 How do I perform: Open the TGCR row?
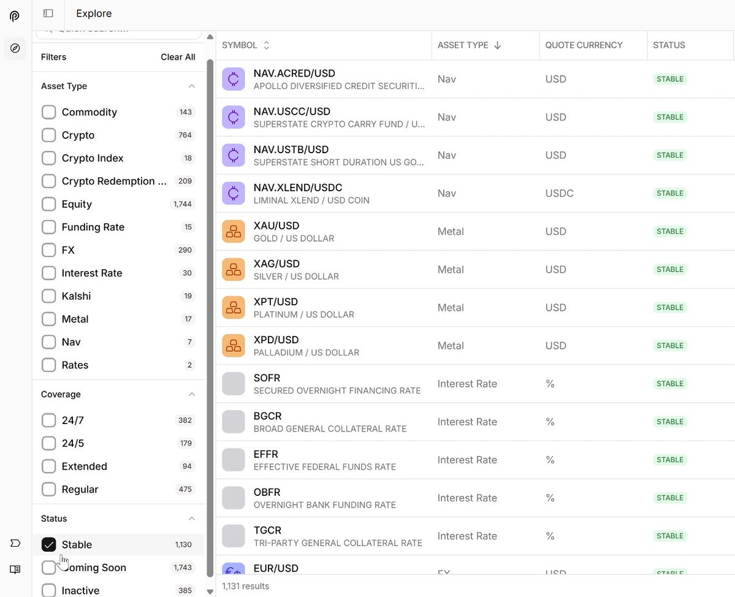tap(475, 536)
